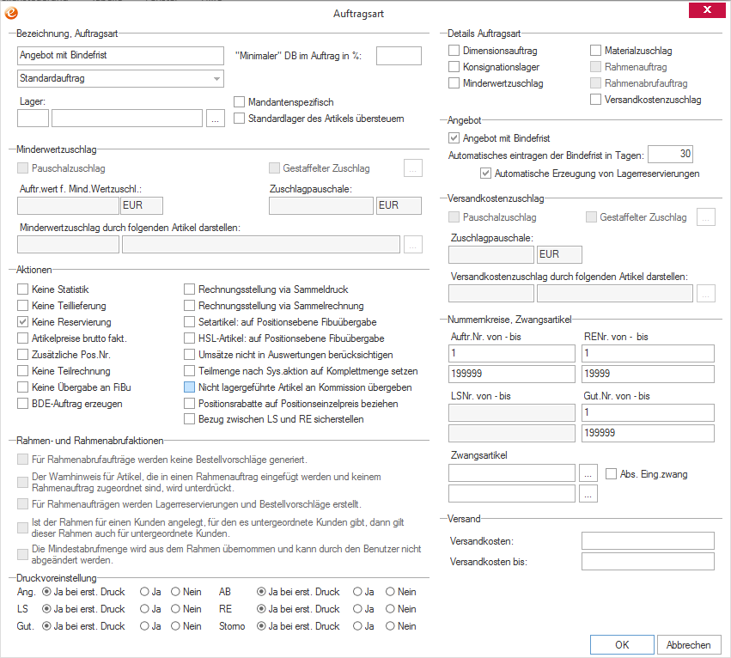Toggle Artikelpreise brutto fakt.

pyautogui.click(x=23, y=338)
